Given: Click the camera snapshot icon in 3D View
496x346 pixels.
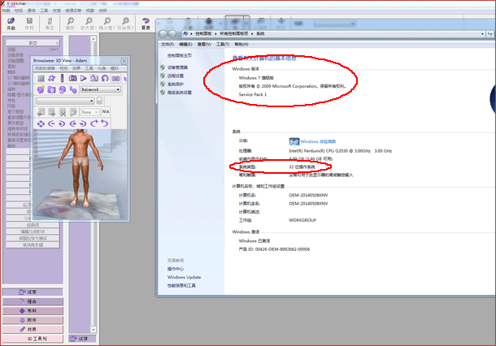Looking at the screenshot, I should click(x=72, y=78).
